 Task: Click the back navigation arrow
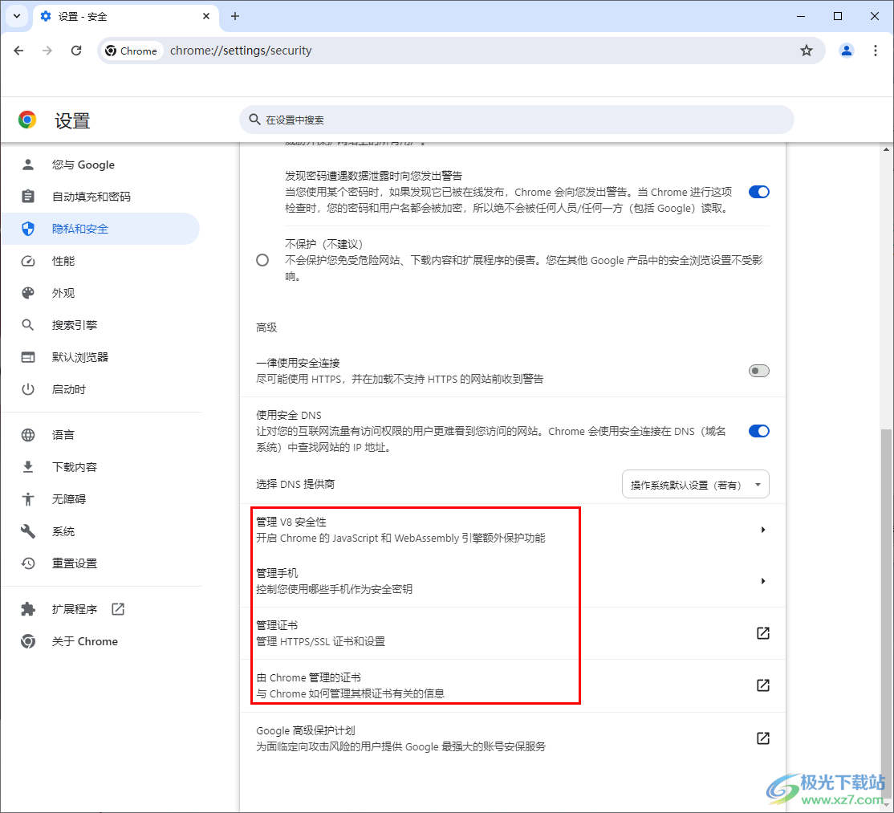pos(18,51)
